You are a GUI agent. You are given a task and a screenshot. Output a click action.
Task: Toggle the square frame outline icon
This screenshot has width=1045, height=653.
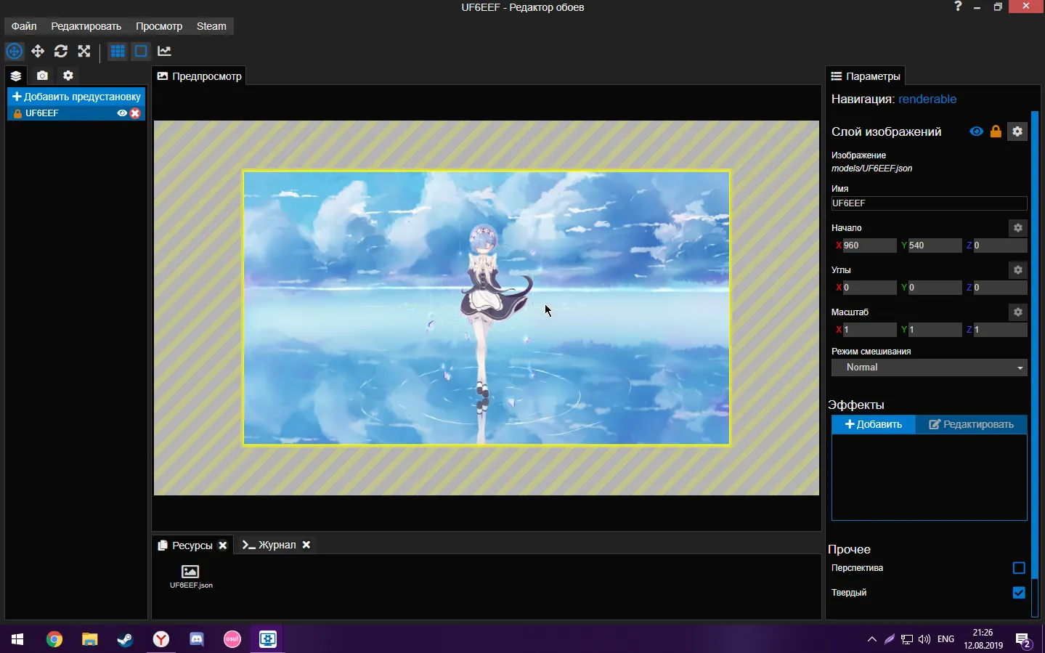(x=141, y=51)
